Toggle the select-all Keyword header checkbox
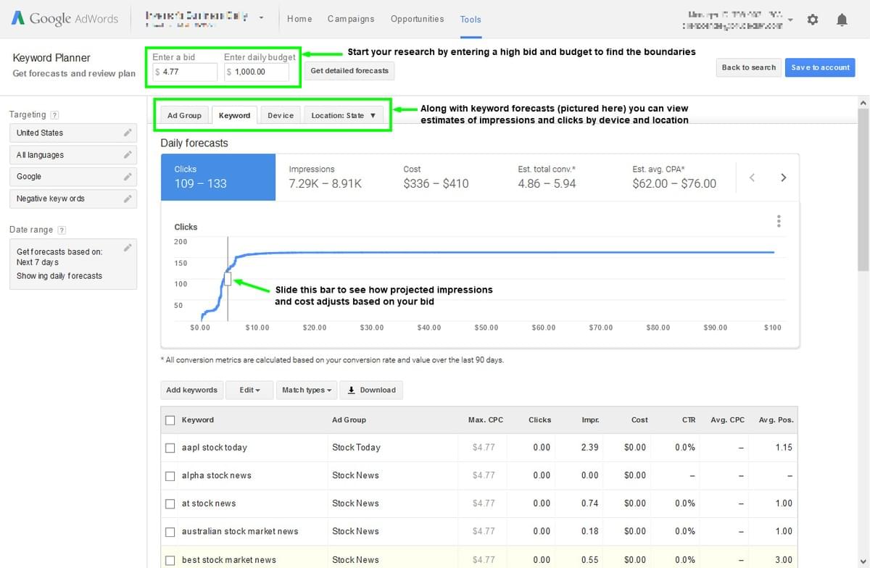 coord(170,420)
